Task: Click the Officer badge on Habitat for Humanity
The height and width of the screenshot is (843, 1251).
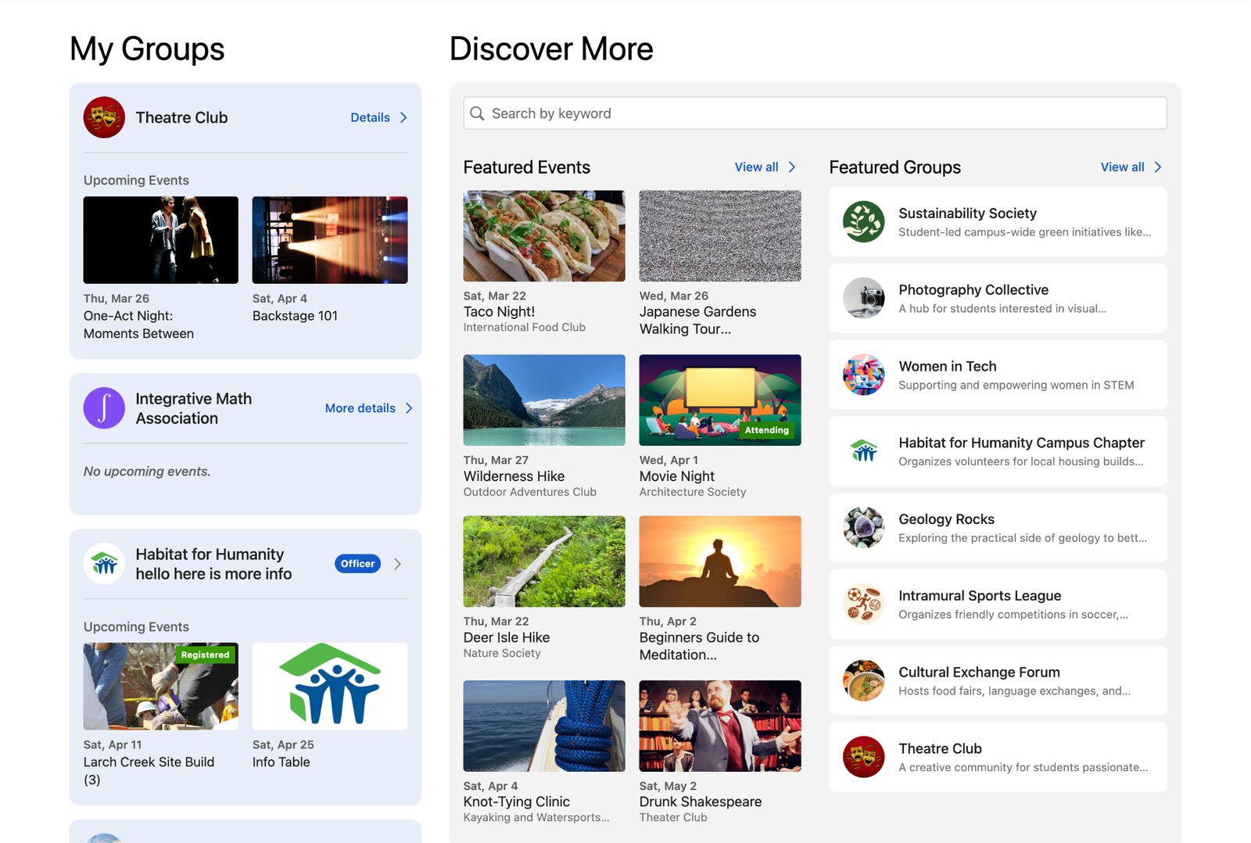Action: tap(357, 564)
